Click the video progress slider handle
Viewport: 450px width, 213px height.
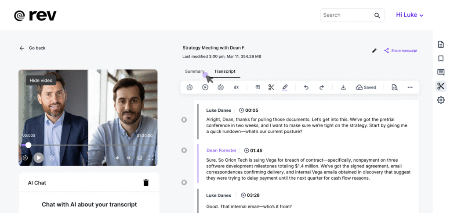tap(28, 145)
